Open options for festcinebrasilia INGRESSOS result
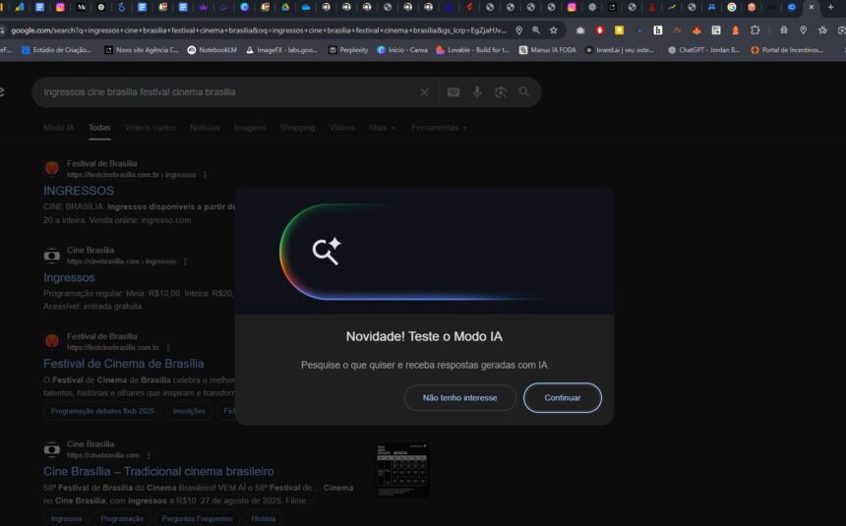Viewport: 846px width, 526px height. (205, 175)
